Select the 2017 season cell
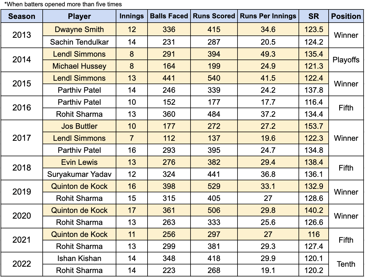Viewport: 365px width, 277px height. 22,138
